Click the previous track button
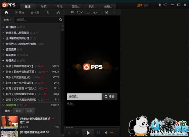This screenshot has width=189, height=137. 77,133
